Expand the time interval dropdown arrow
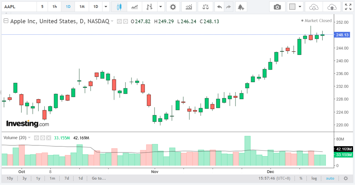The width and height of the screenshot is (355, 185). (106, 7)
